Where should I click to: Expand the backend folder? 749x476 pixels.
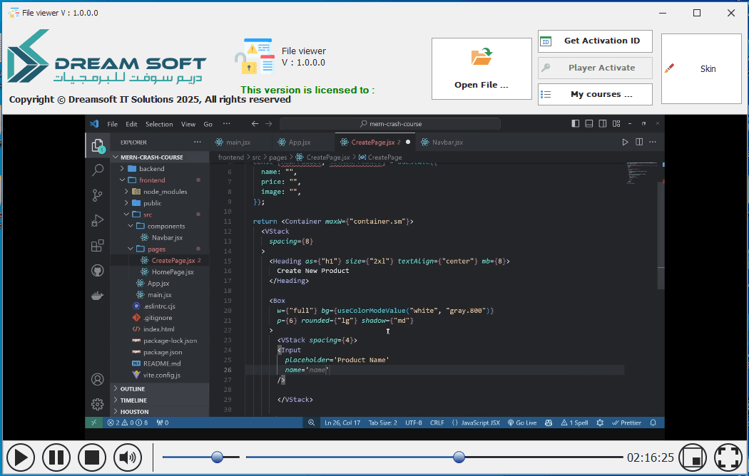coord(160,169)
